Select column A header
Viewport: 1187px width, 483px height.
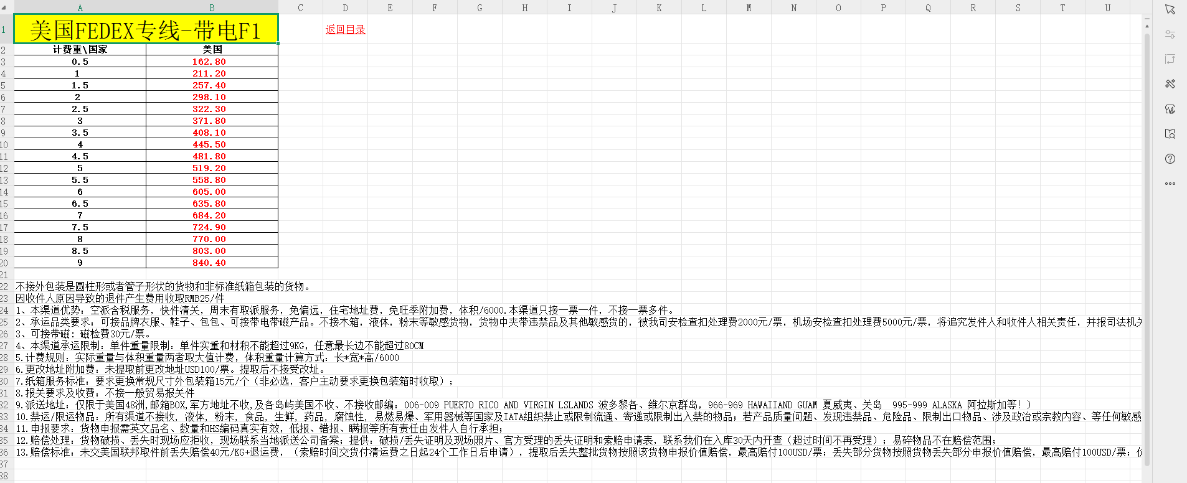pyautogui.click(x=80, y=7)
